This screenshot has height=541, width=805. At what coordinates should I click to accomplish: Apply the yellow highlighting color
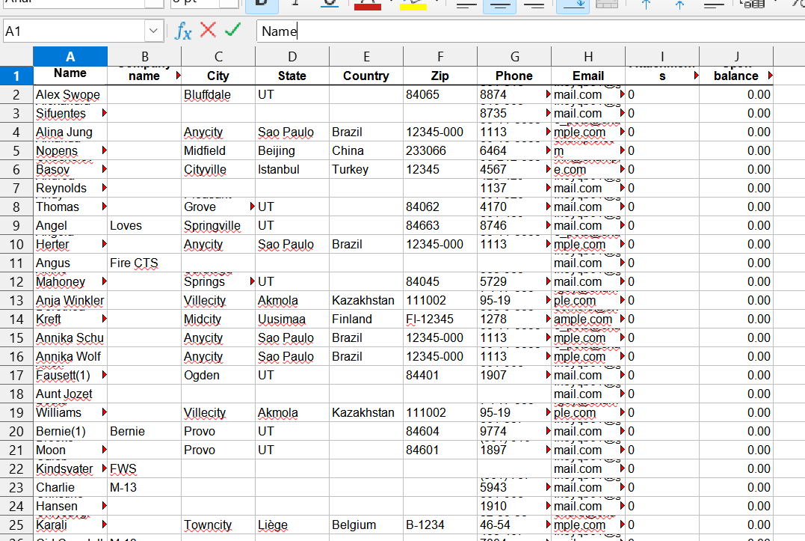coord(413,4)
